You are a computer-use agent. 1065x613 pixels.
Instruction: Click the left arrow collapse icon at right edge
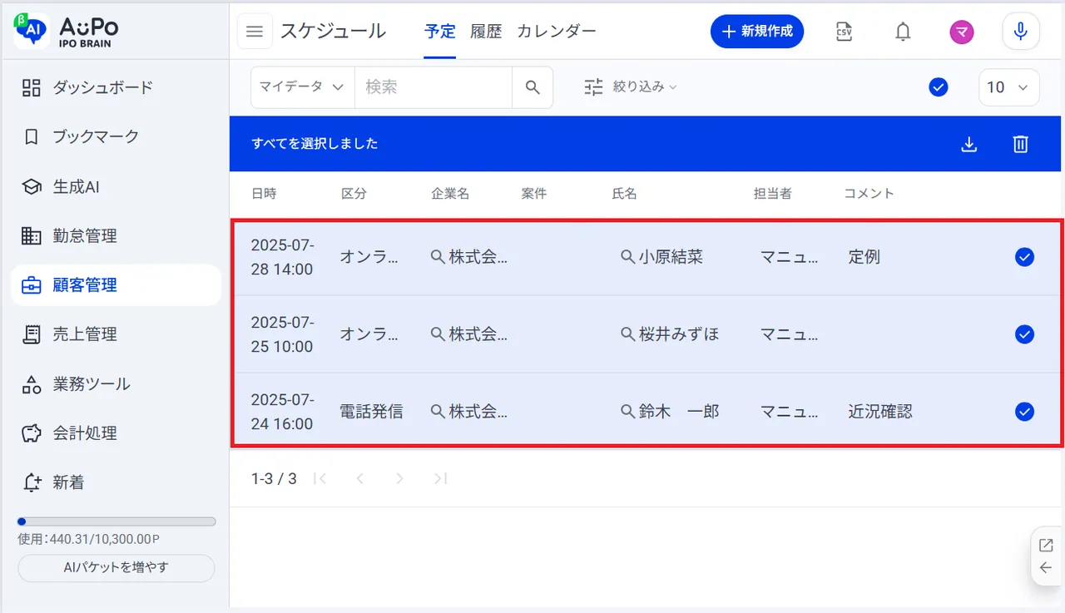point(1046,568)
